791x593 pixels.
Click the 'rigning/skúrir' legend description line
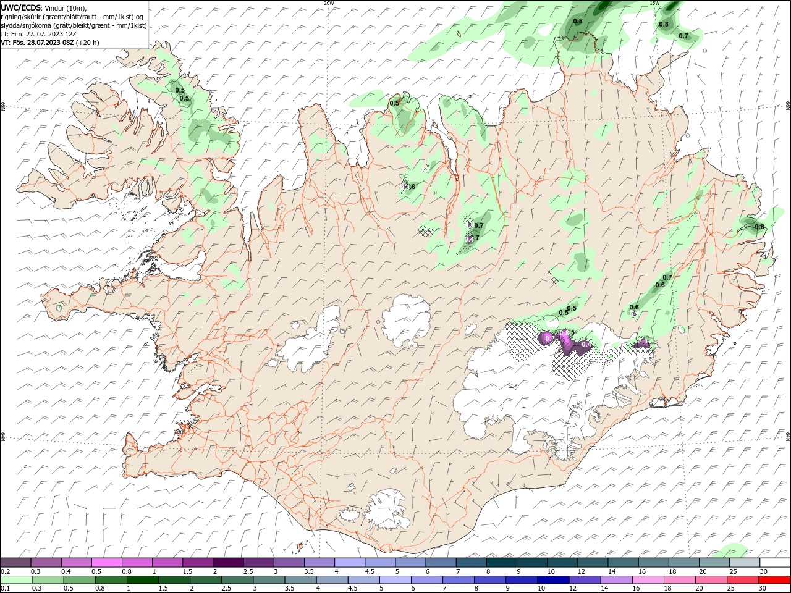pyautogui.click(x=72, y=17)
